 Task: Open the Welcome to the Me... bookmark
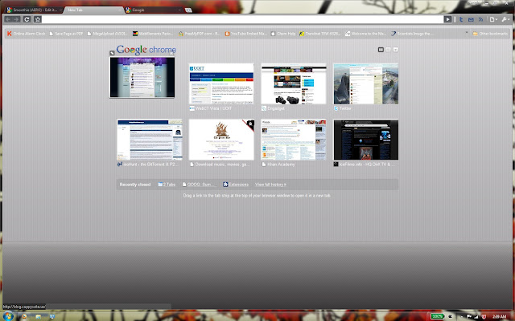pyautogui.click(x=365, y=34)
